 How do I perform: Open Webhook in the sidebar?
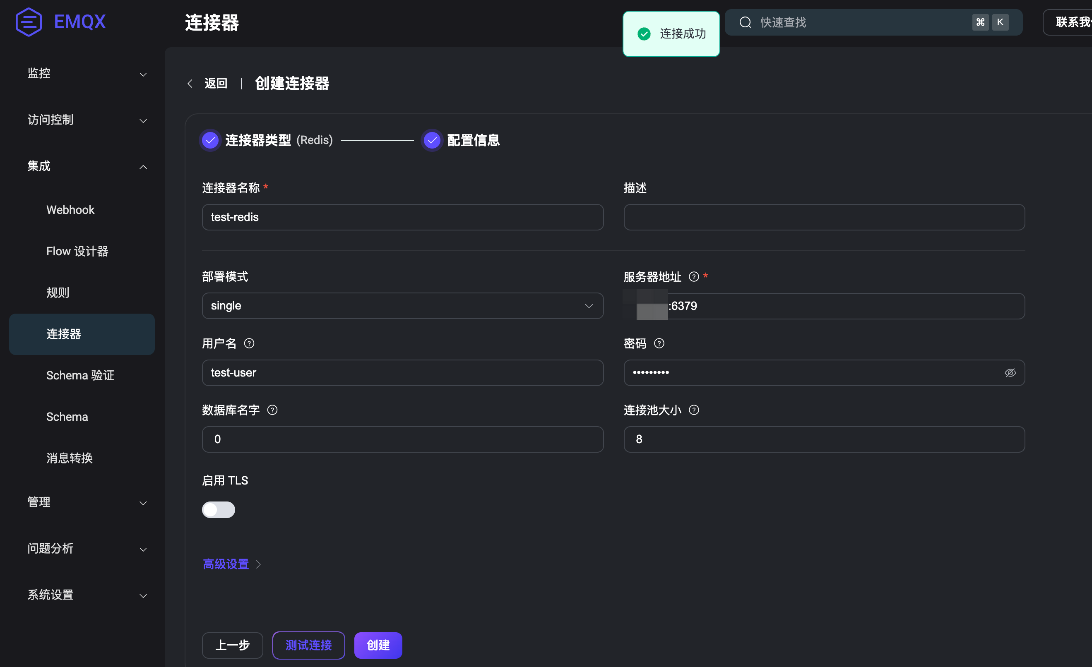pos(82,210)
